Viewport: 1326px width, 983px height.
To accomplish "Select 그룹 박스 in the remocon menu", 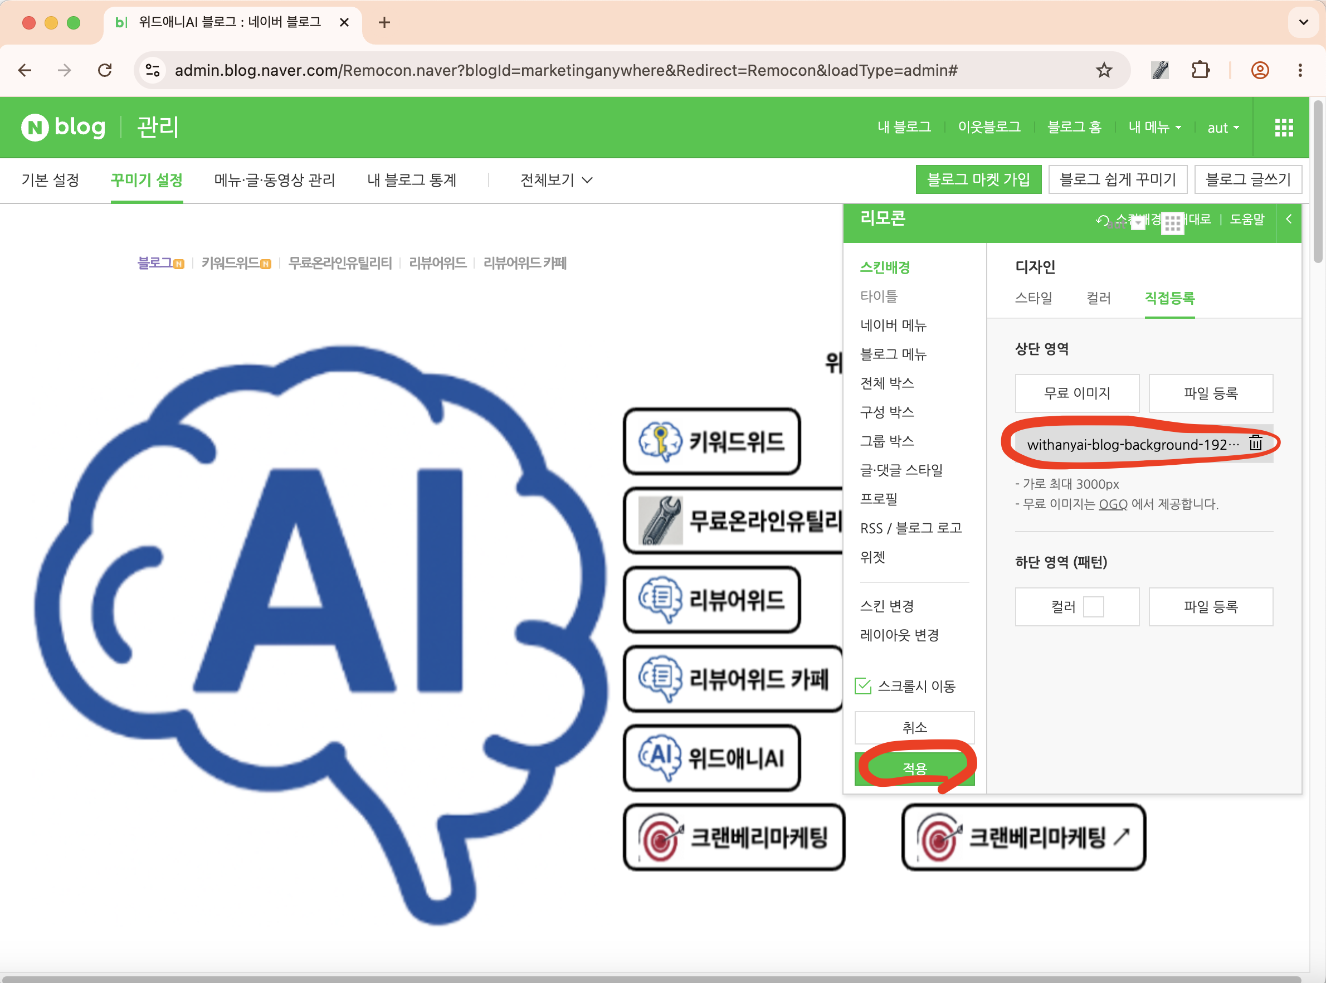I will (x=887, y=441).
